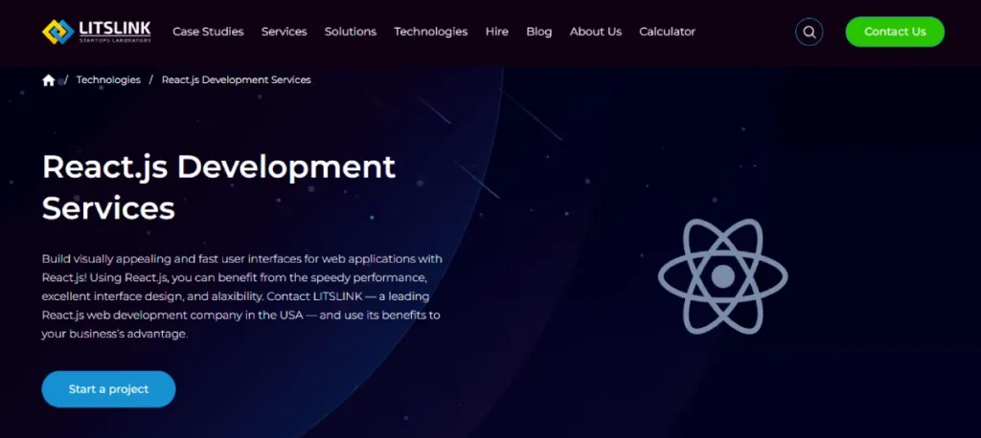Click the React.js Development Services heading

point(219,187)
